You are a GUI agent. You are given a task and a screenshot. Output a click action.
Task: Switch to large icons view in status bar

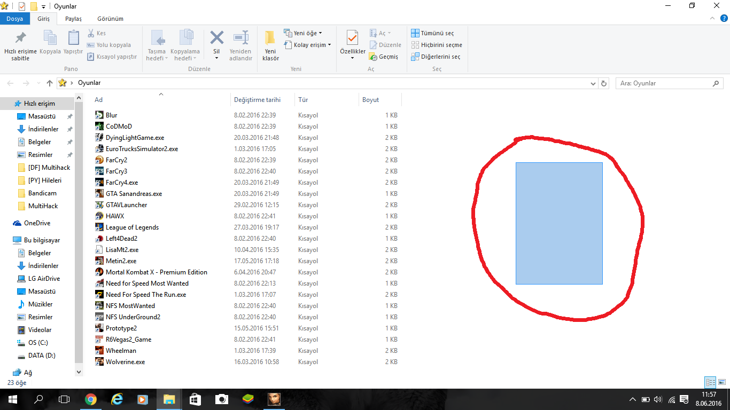tap(722, 382)
